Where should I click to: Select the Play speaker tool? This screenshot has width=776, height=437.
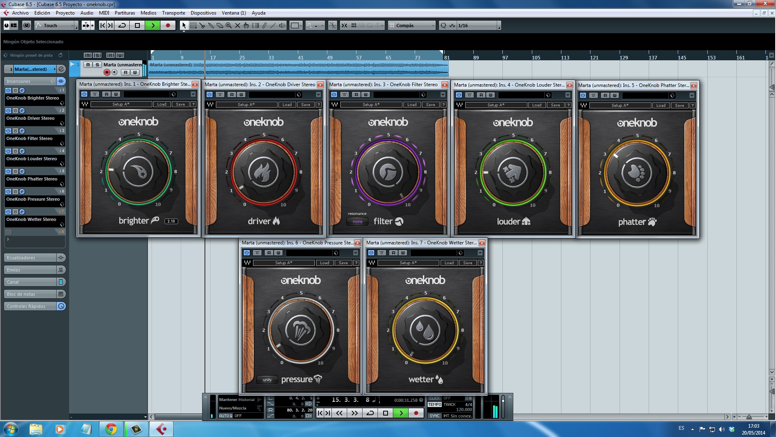[282, 25]
